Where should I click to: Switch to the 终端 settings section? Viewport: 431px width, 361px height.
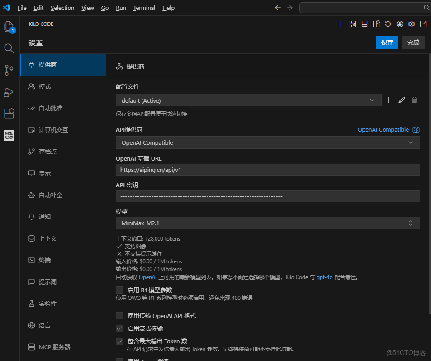45,260
